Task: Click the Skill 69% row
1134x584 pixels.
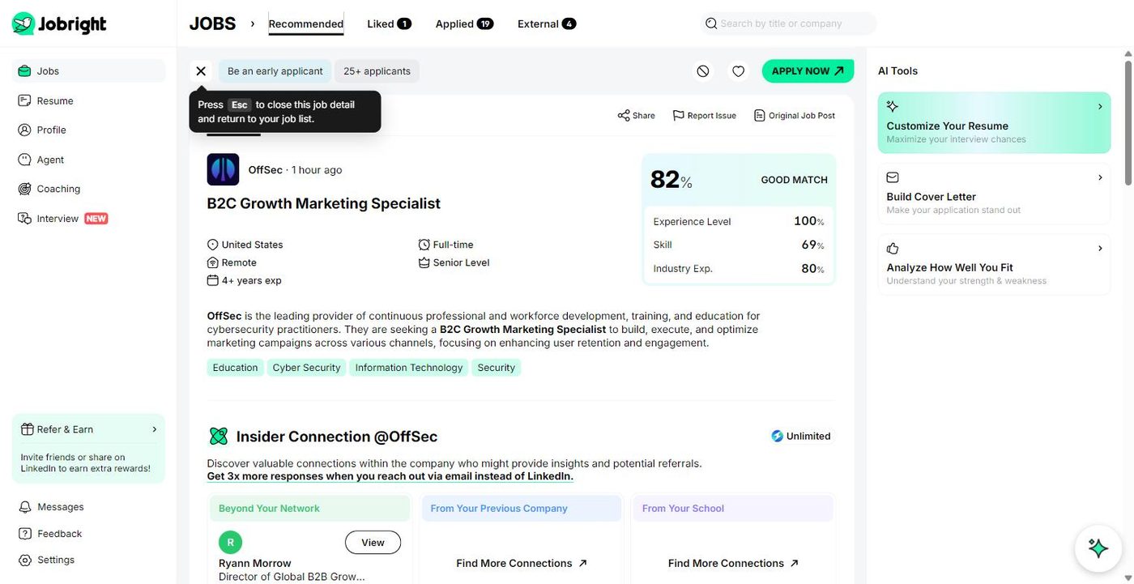Action: click(x=738, y=245)
